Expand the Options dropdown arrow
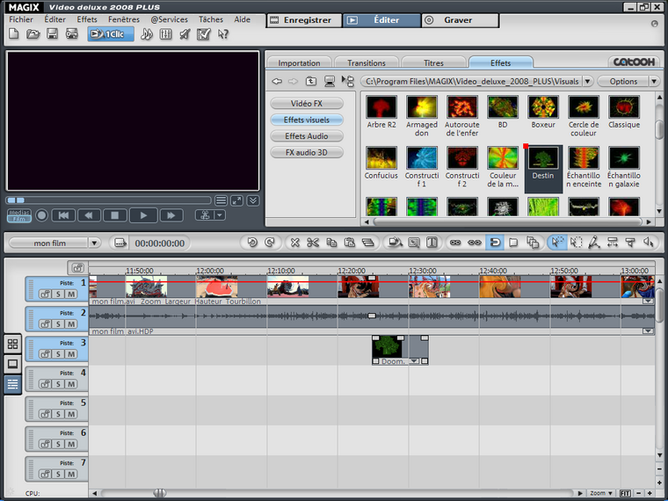This screenshot has width=668, height=501. (654, 81)
